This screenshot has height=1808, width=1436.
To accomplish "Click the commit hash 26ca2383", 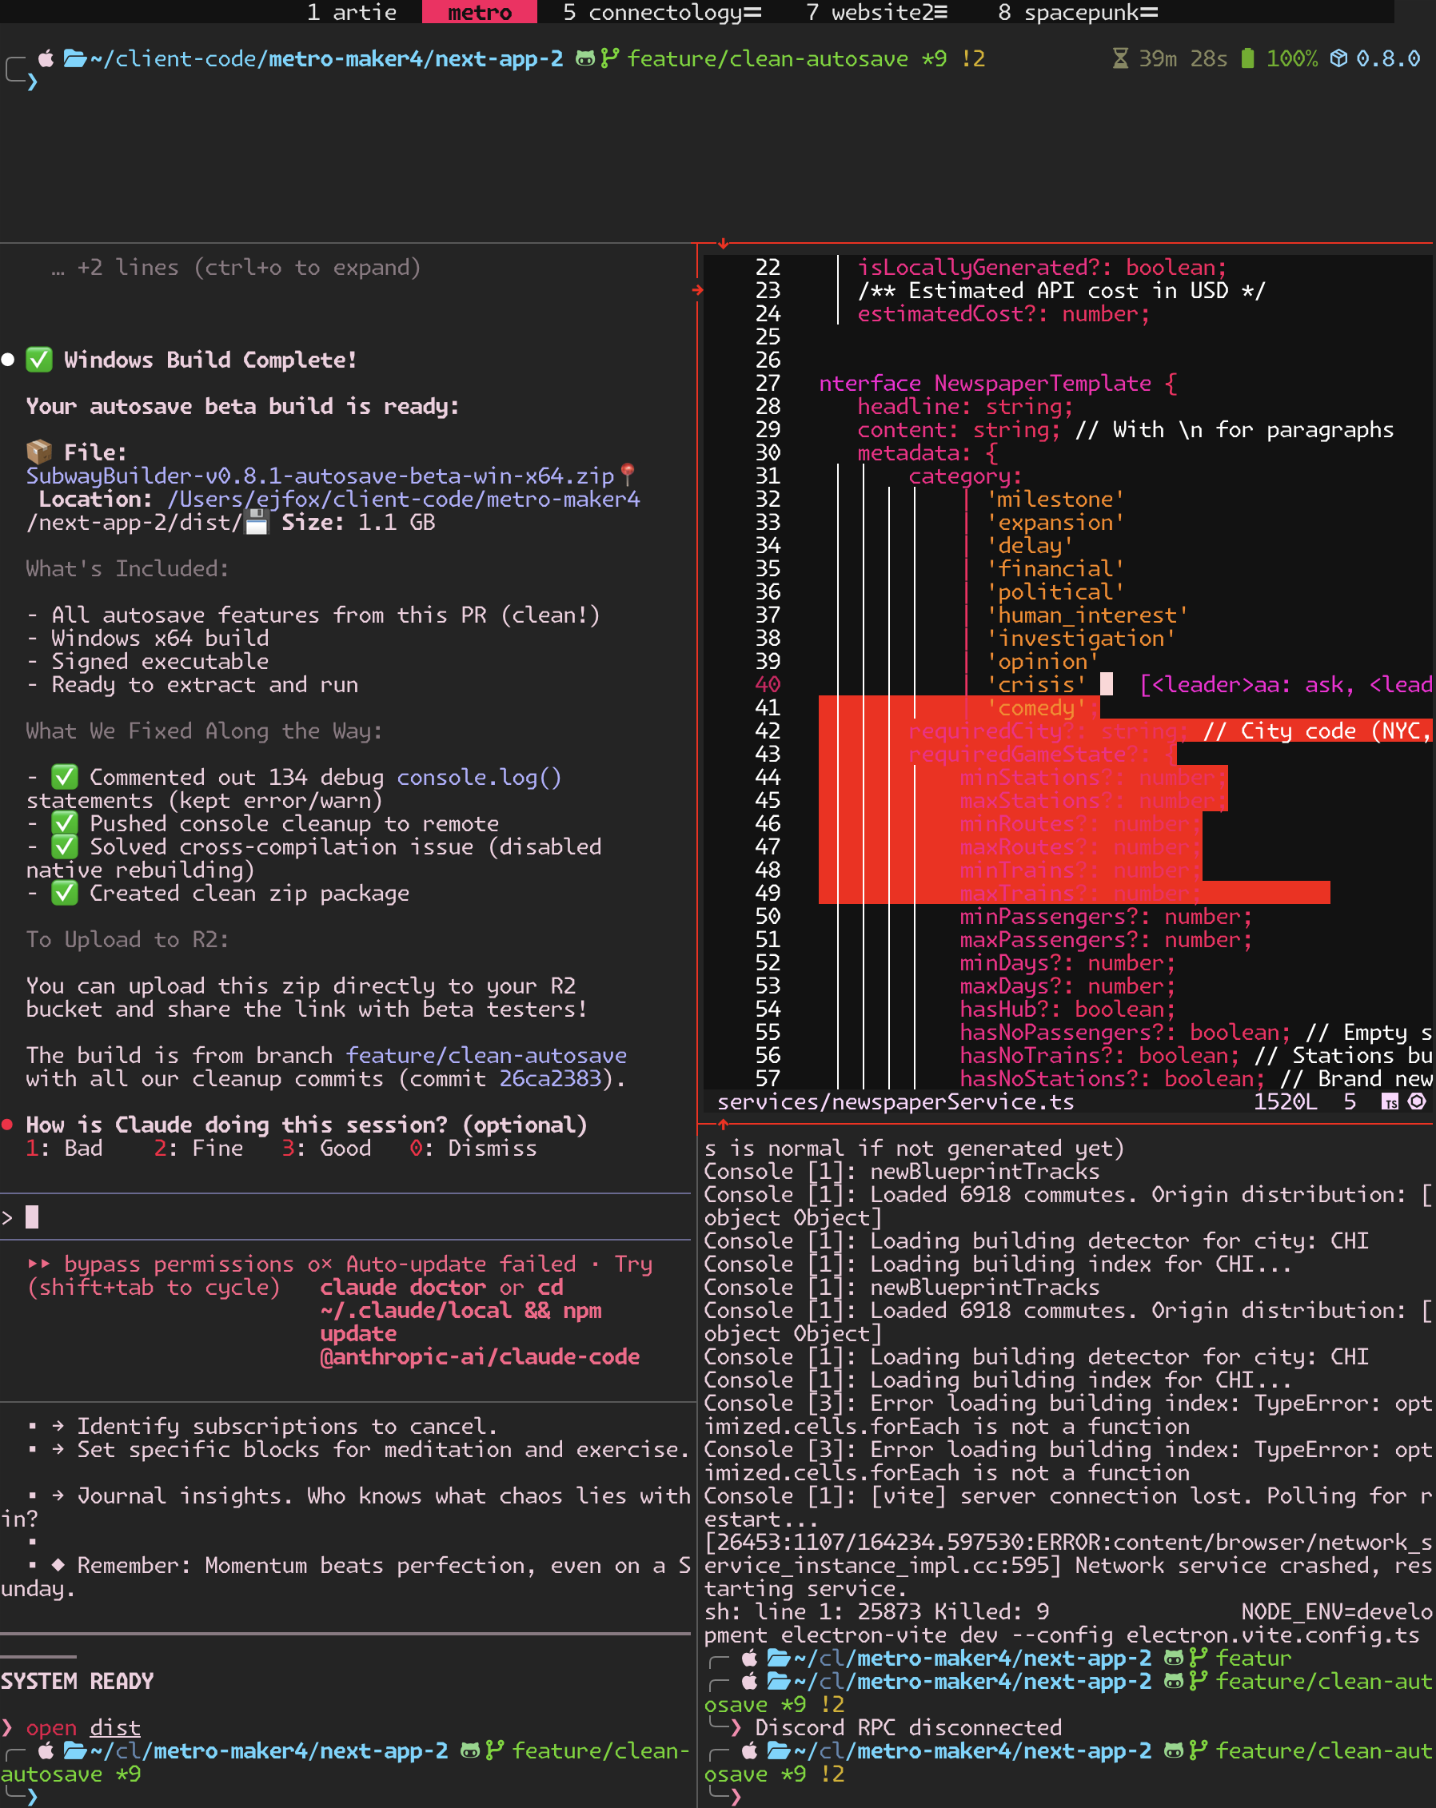I will click(553, 1079).
